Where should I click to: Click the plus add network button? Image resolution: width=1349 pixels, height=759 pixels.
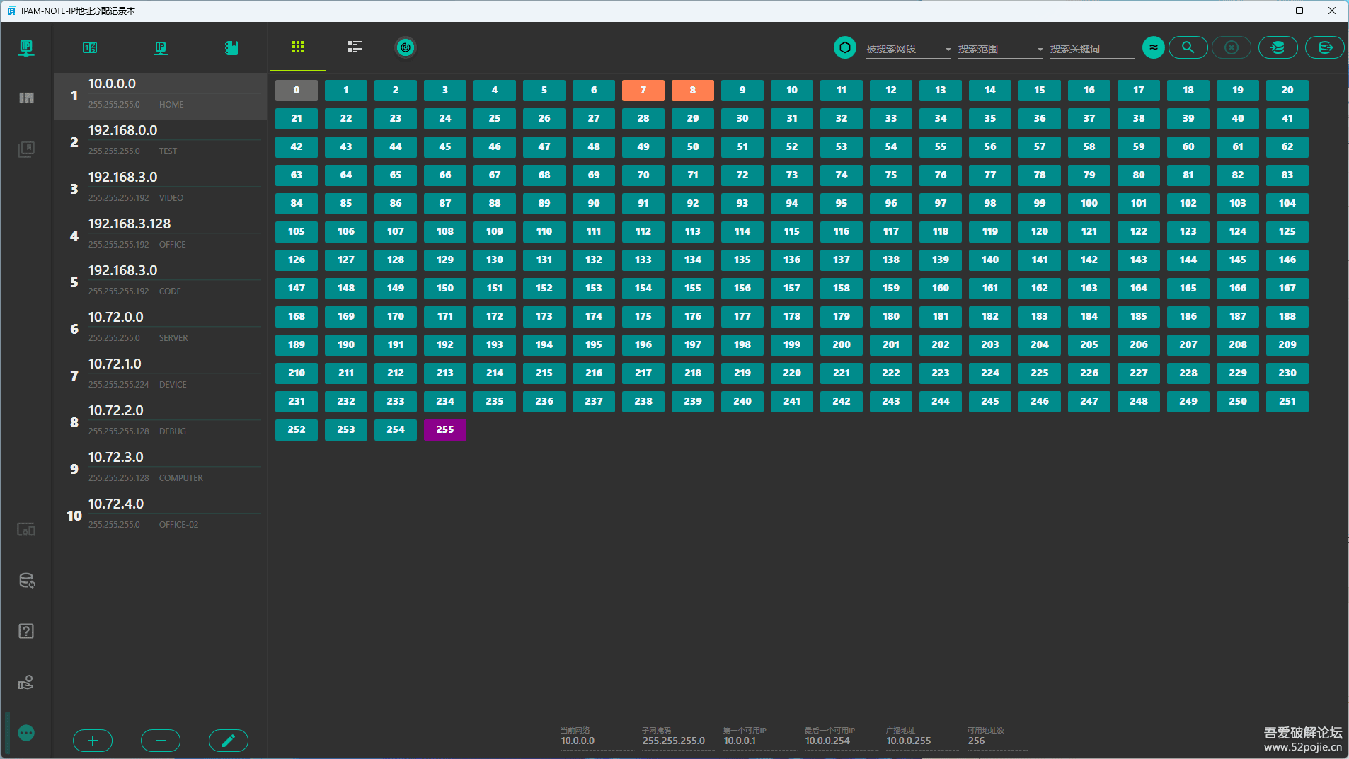coord(93,741)
